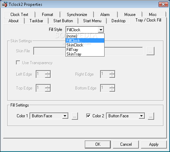This screenshot has height=152, width=170.
Task: Click the Cancel button
Action: tap(126, 144)
